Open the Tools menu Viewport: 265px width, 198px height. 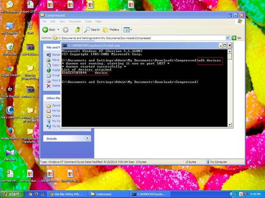tap(88, 21)
